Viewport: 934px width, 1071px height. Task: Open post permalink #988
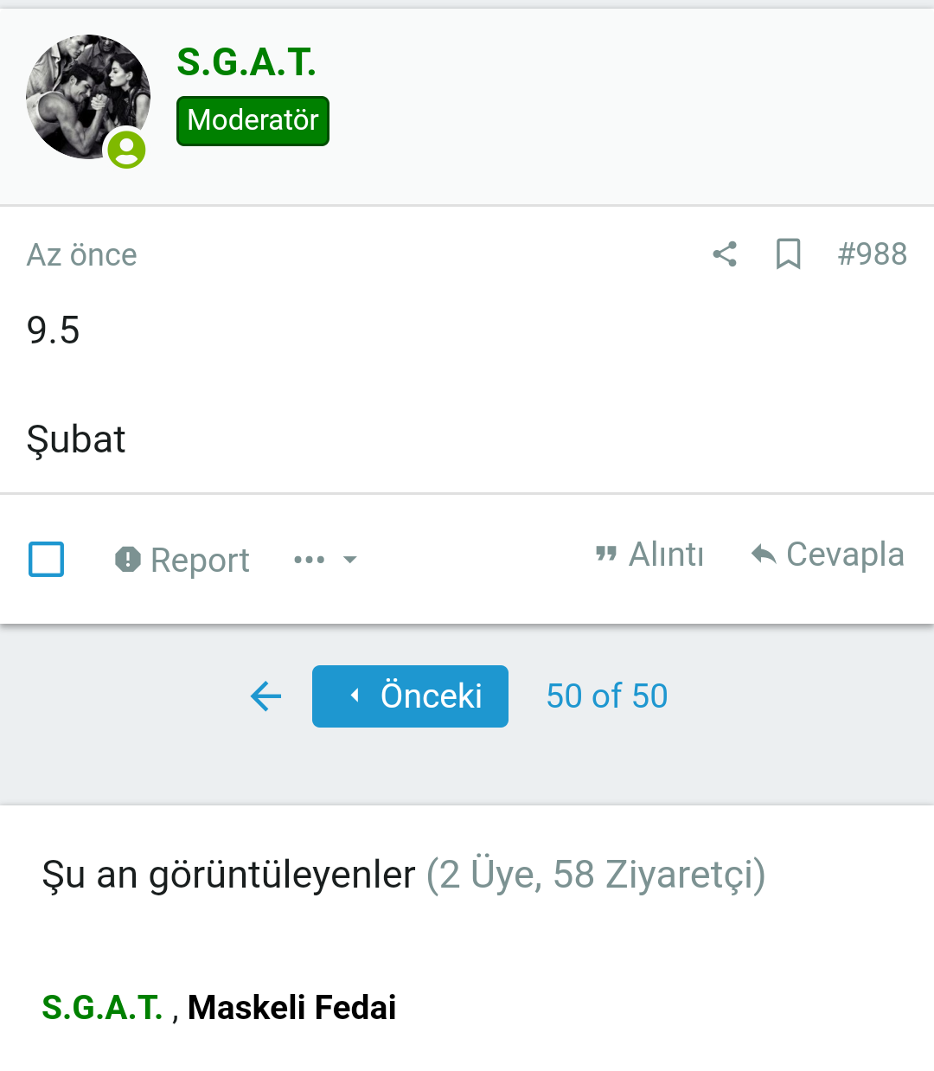tap(872, 254)
